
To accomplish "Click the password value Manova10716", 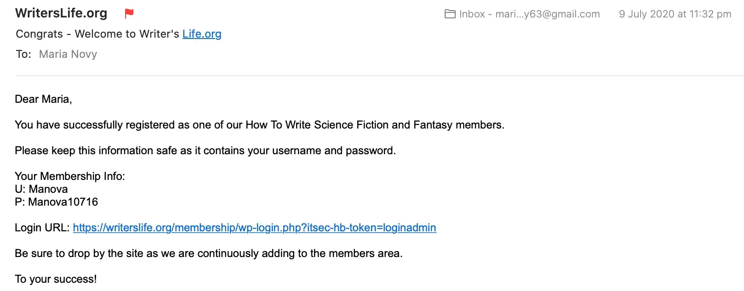I will (63, 202).
